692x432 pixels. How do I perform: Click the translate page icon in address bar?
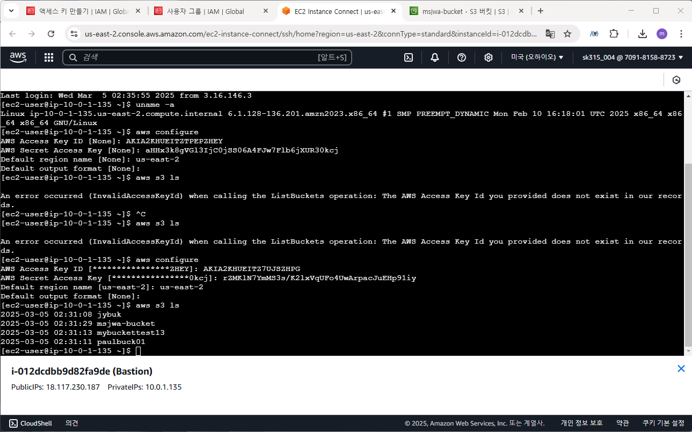[x=550, y=34]
